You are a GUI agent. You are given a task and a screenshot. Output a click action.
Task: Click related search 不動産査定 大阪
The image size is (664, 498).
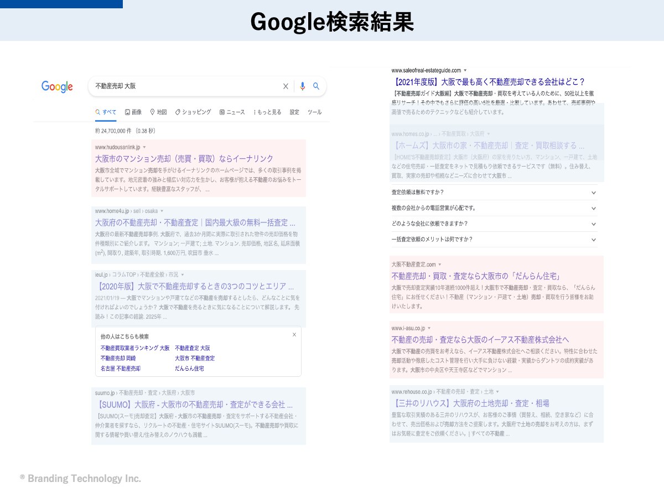click(193, 348)
